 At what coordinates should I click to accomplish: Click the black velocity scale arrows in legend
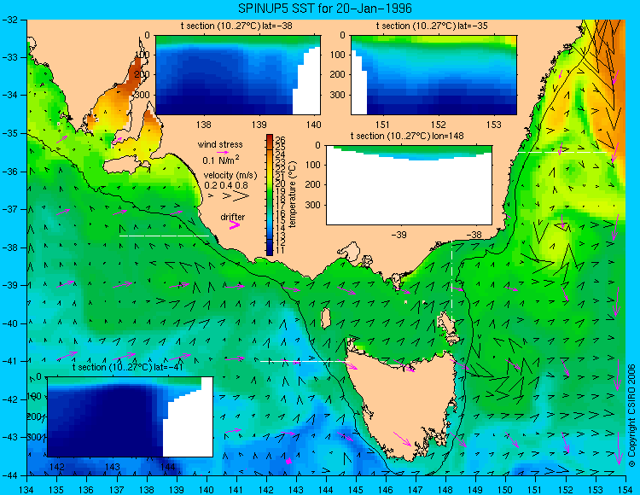click(230, 196)
